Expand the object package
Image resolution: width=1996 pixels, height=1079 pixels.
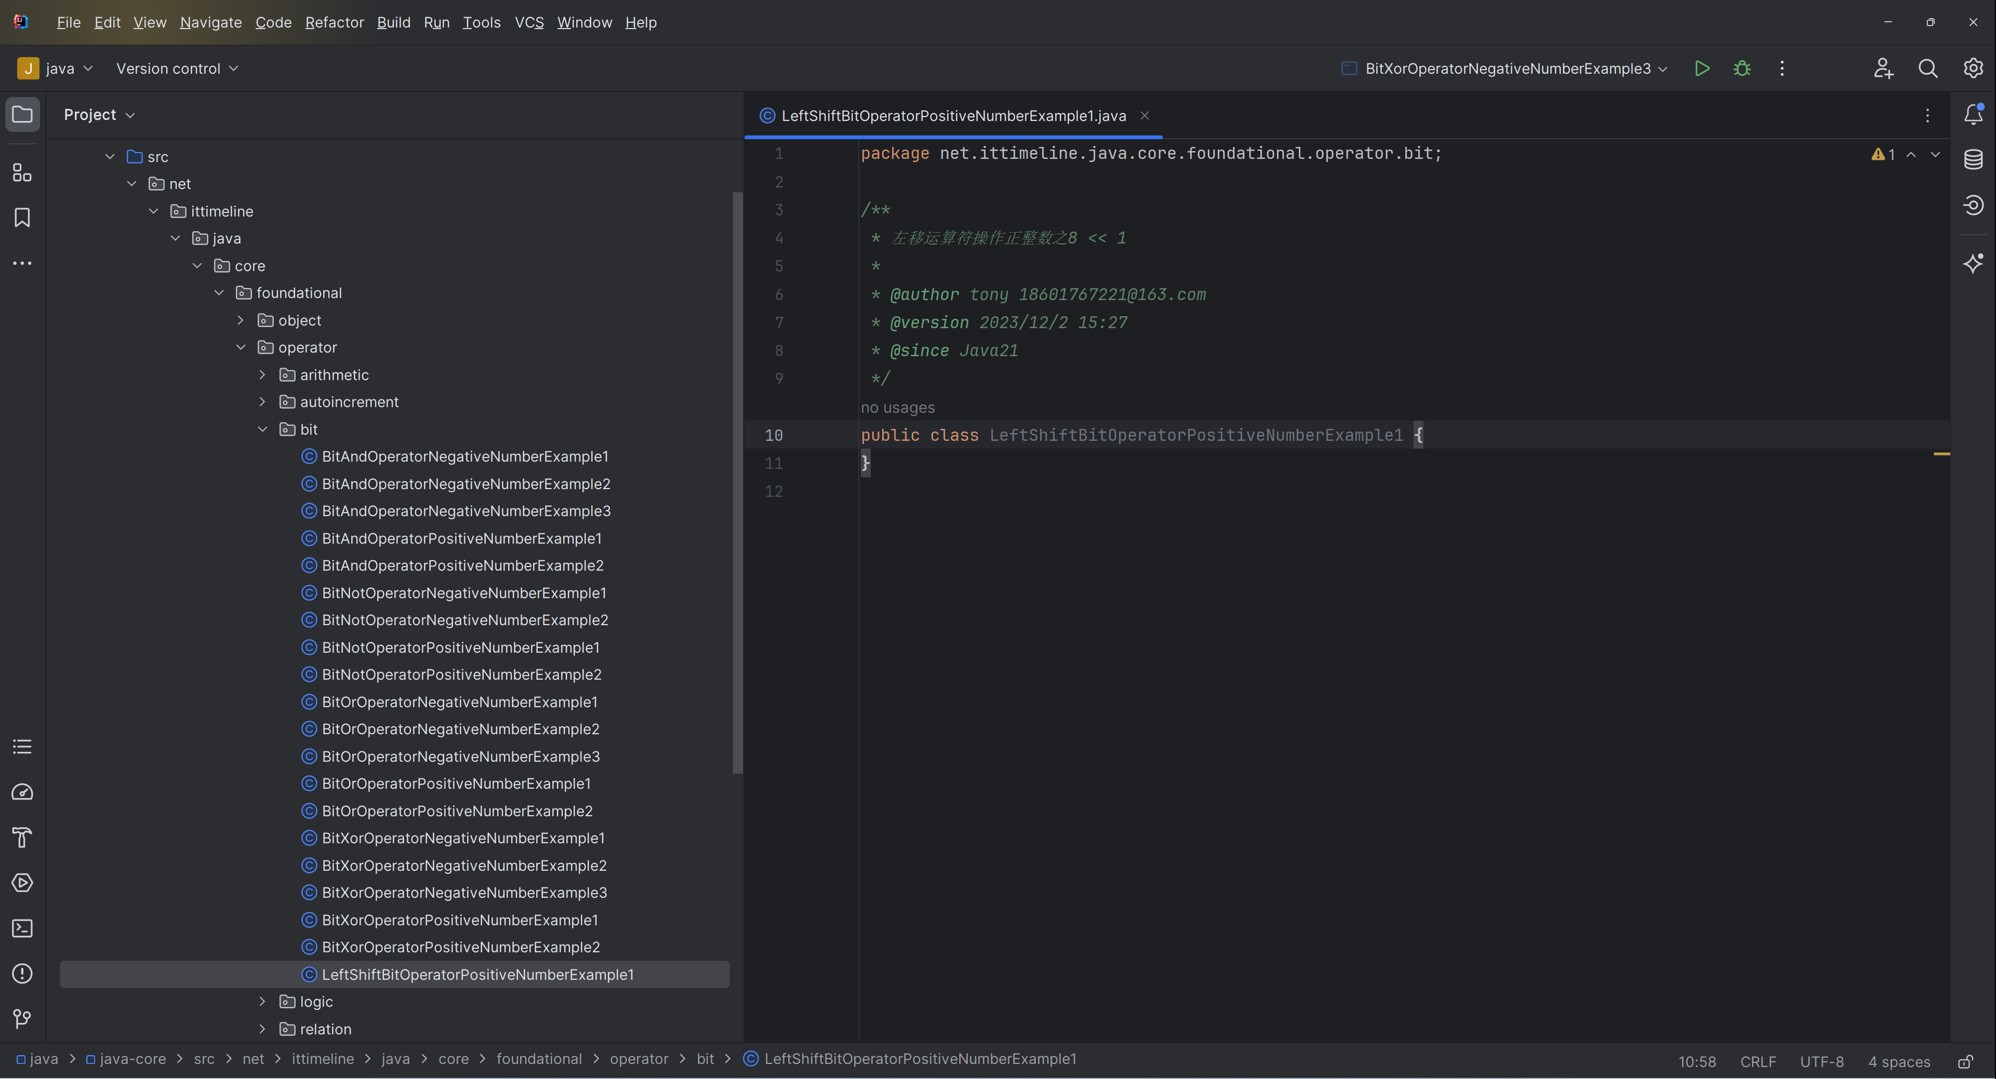tap(240, 320)
